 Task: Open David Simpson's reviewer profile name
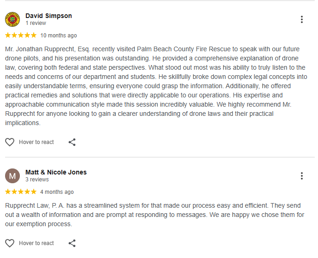pos(48,16)
